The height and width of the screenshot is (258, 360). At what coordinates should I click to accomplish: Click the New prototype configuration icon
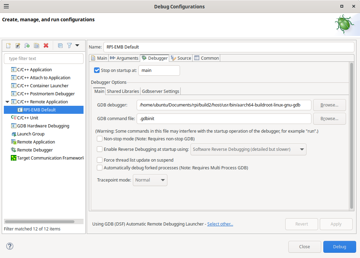pos(18,46)
